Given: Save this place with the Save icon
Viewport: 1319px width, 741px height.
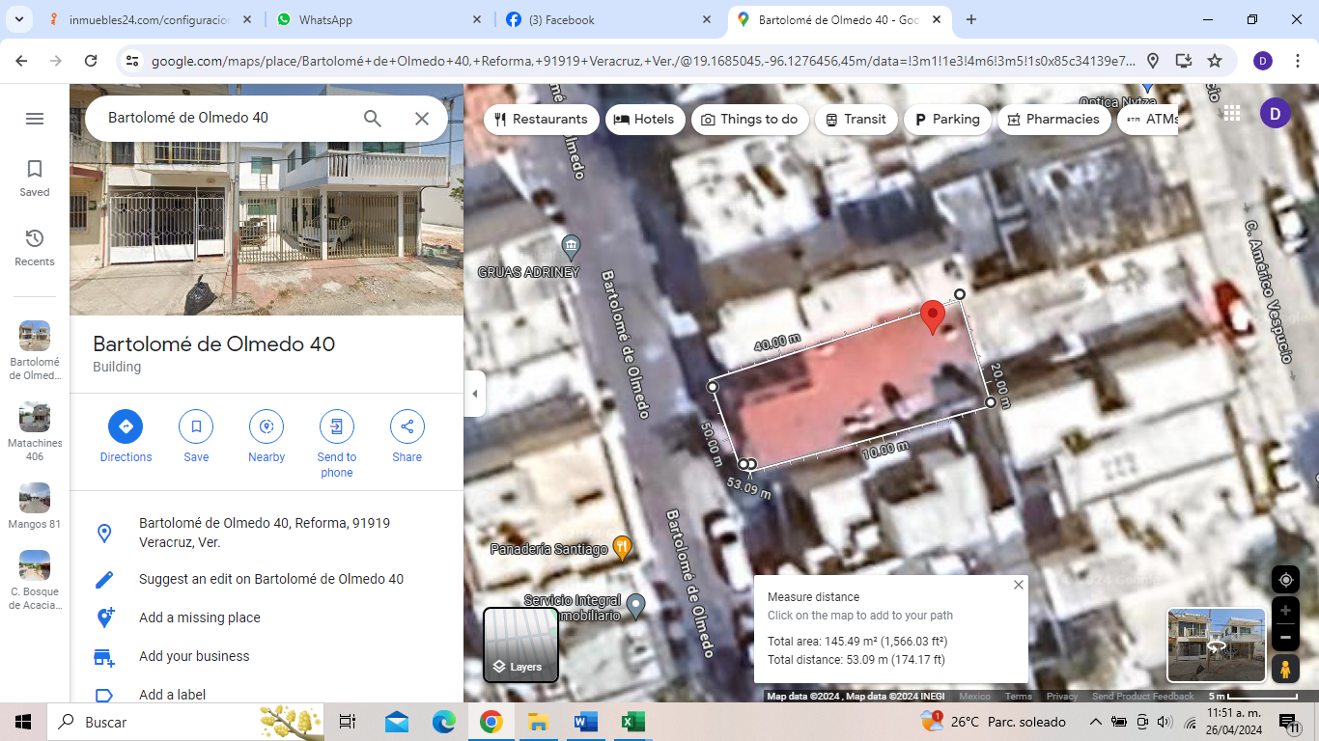Looking at the screenshot, I should pos(196,426).
